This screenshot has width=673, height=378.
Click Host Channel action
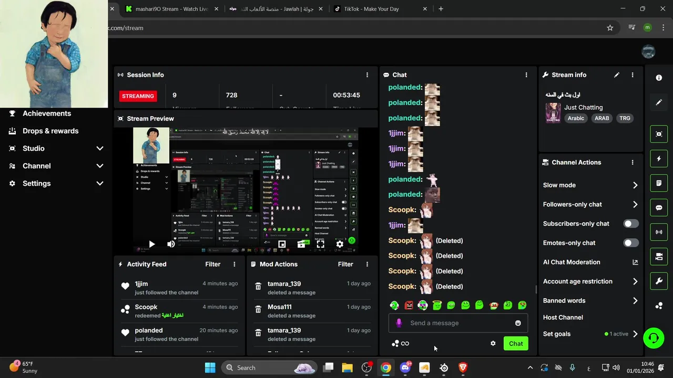[x=563, y=318]
